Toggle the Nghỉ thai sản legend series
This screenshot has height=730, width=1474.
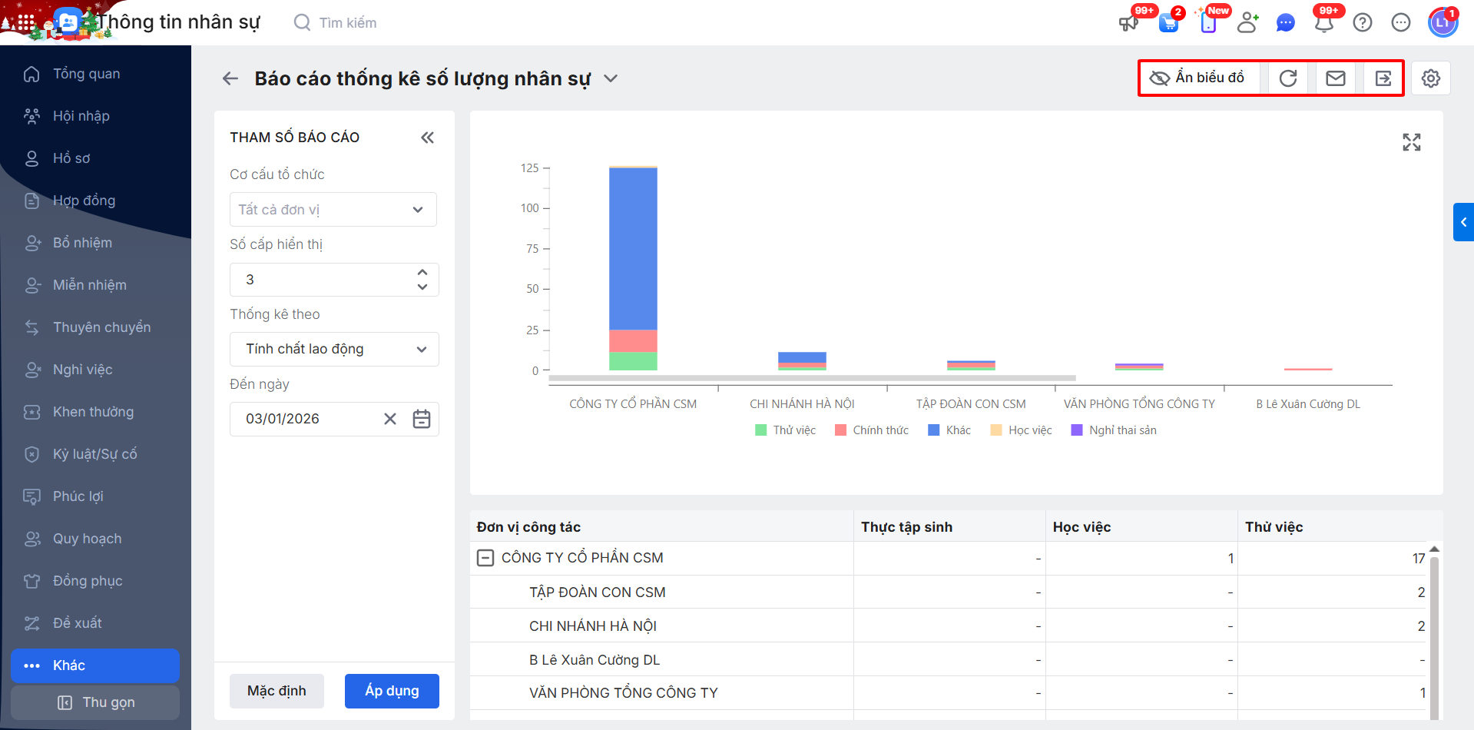pos(1114,430)
